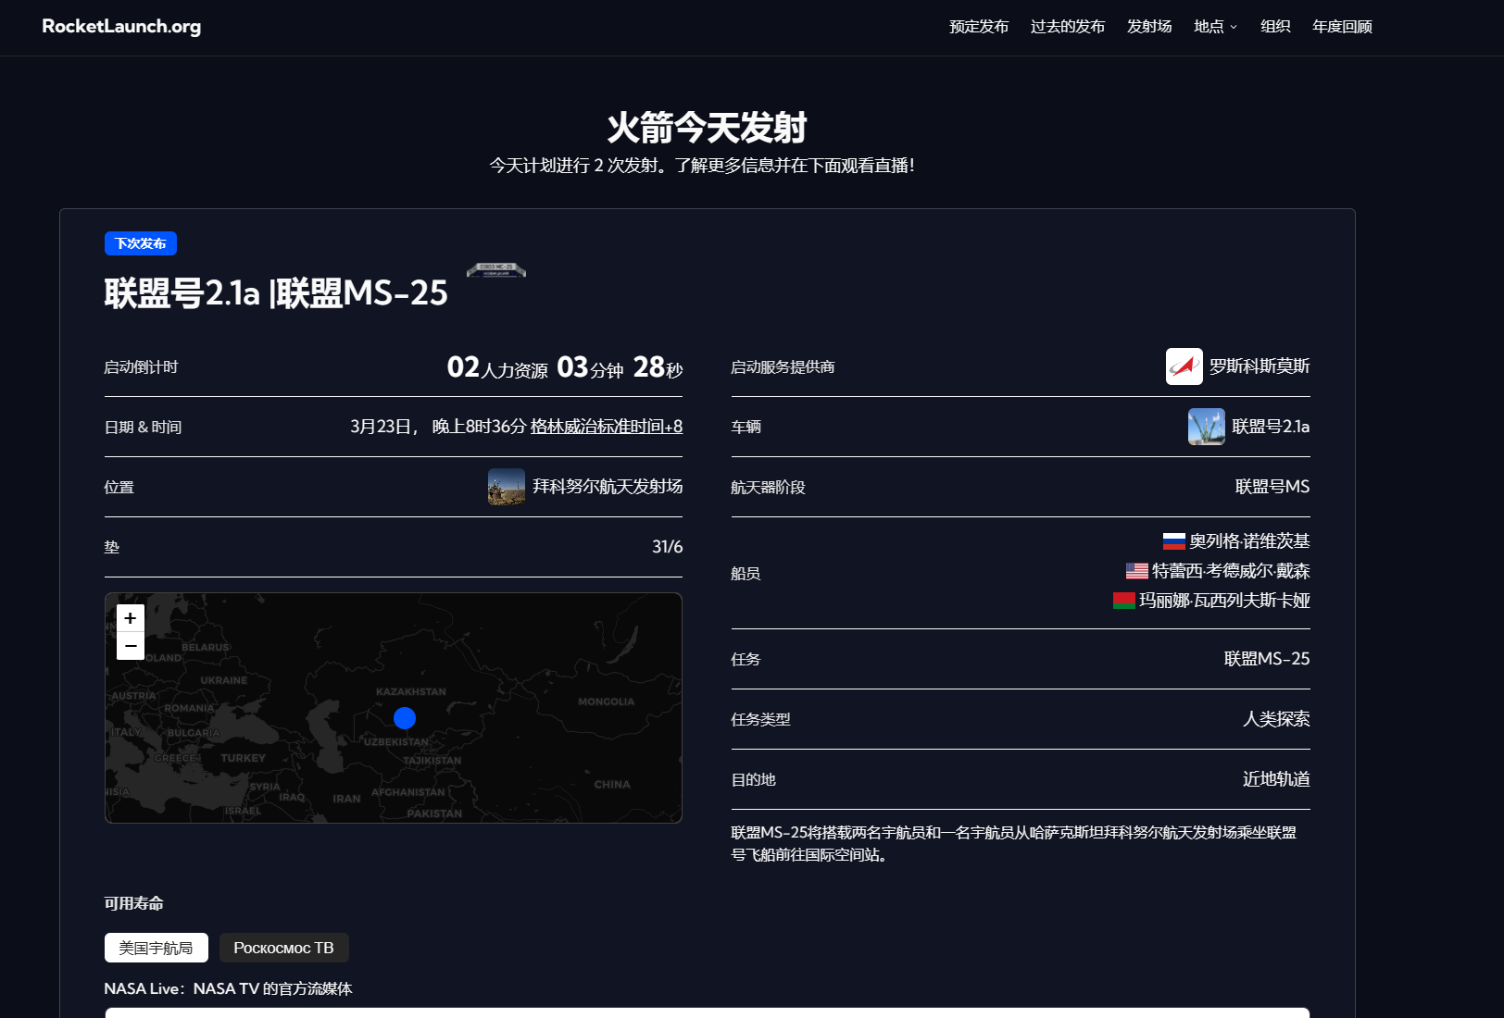Open the 年度回顾 page
Screen dimensions: 1504x1018
click(1342, 27)
